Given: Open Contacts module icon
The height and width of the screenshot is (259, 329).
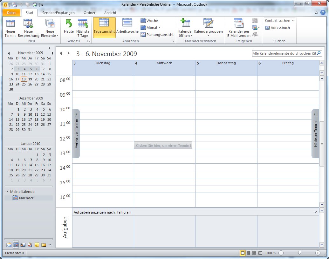Looking at the screenshot, I should pyautogui.click(x=23, y=245).
